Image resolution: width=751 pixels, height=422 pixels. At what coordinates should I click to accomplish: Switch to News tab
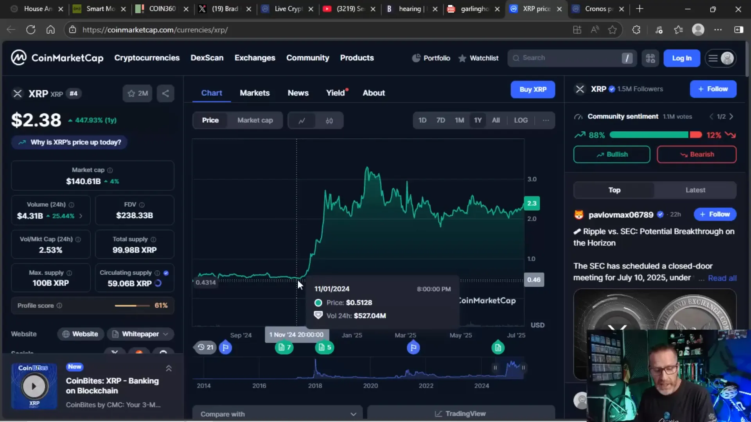pos(298,93)
